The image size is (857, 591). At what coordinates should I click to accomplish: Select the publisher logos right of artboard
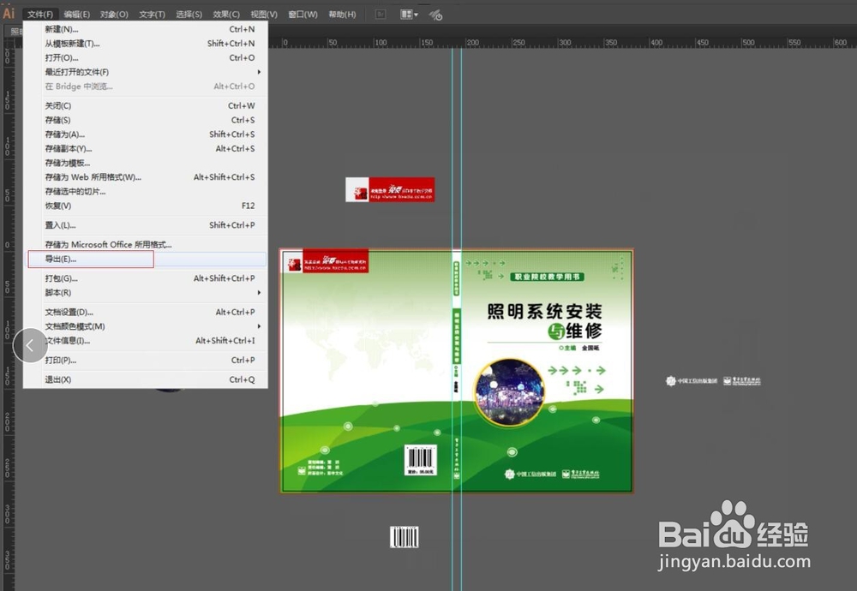(x=713, y=380)
